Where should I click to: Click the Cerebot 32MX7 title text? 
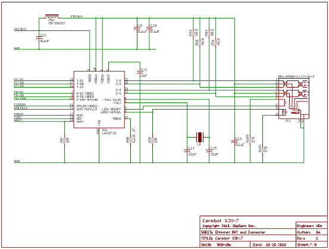click(221, 220)
